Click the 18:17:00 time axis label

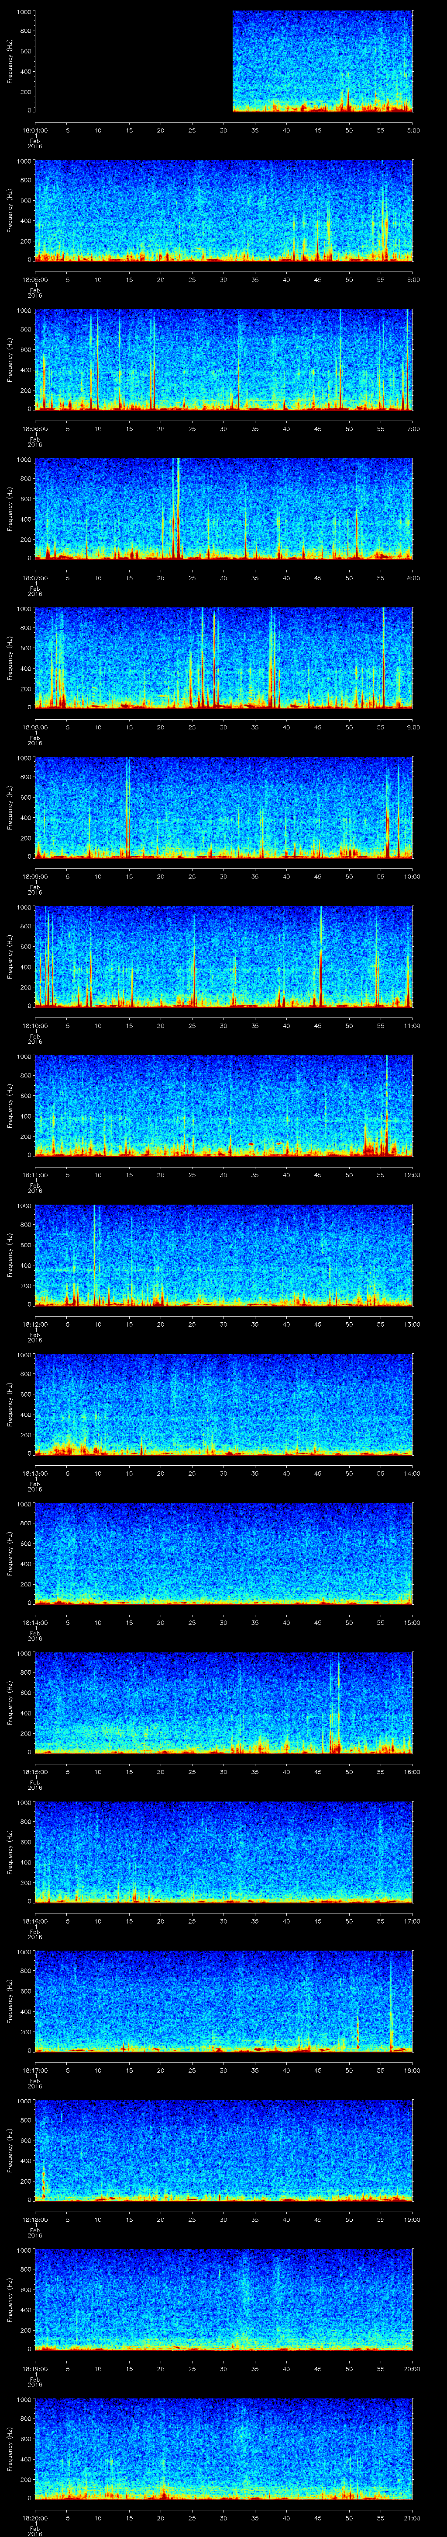coord(34,2070)
